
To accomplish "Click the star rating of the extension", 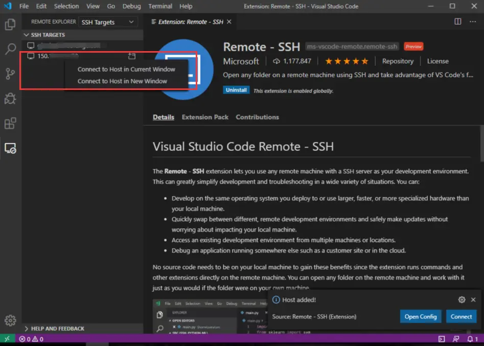I will [x=347, y=61].
